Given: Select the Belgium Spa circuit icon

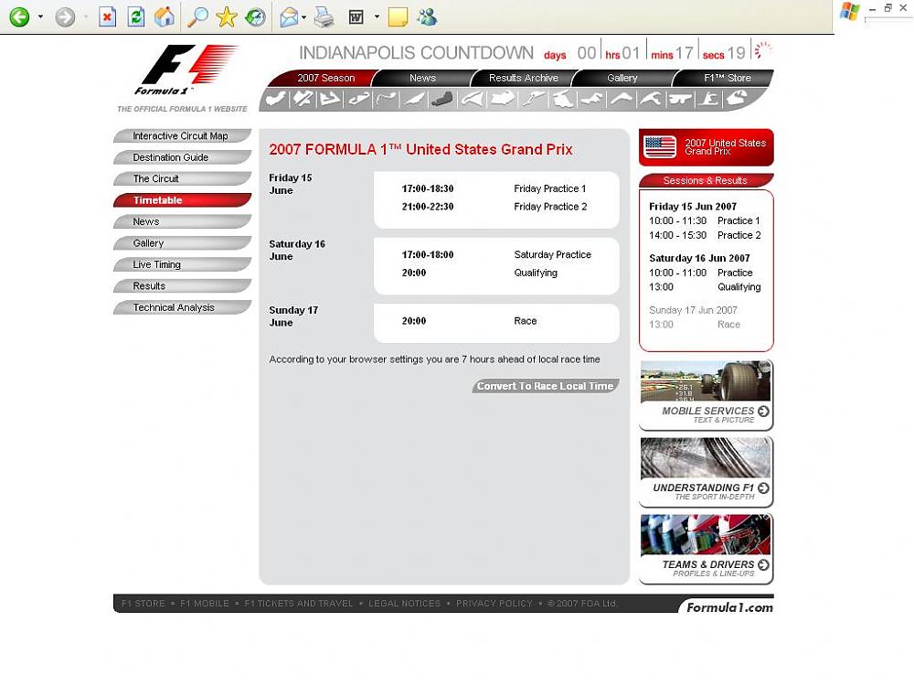Looking at the screenshot, I should (650, 99).
